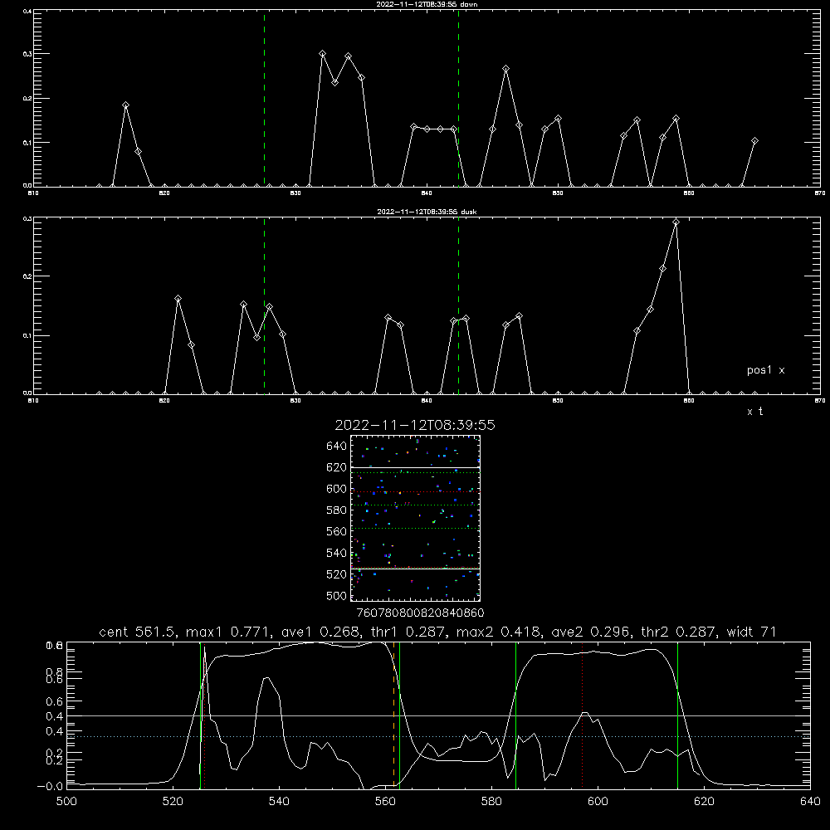Click the "ave1 0.268" header value
Viewport: 830px width, 830px height.
pos(324,632)
